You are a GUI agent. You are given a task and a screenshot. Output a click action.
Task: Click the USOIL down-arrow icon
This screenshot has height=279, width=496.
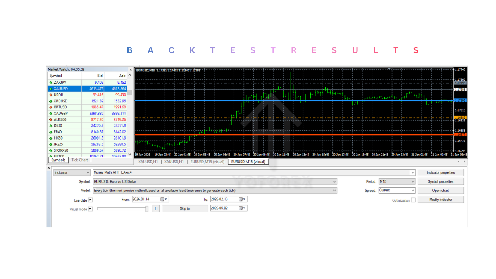50,95
